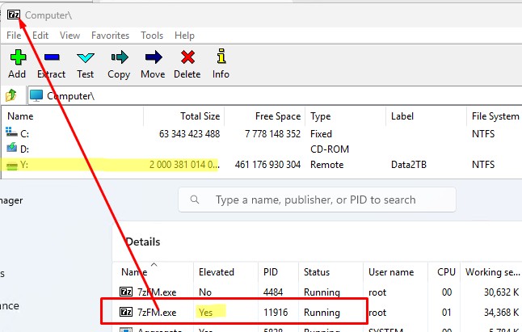Open the File menu
522x332 pixels.
(x=14, y=36)
